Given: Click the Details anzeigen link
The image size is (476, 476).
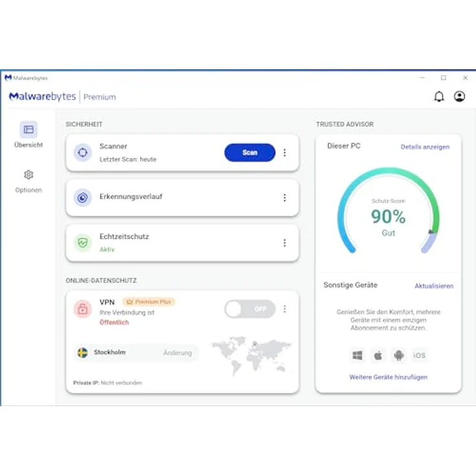Looking at the screenshot, I should click(425, 147).
